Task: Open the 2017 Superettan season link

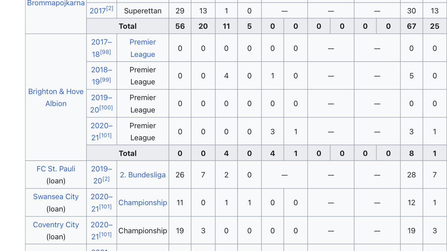Action: click(x=98, y=11)
